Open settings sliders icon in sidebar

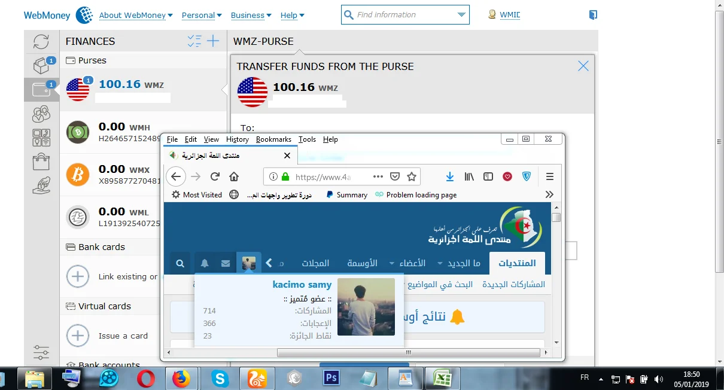coord(41,352)
